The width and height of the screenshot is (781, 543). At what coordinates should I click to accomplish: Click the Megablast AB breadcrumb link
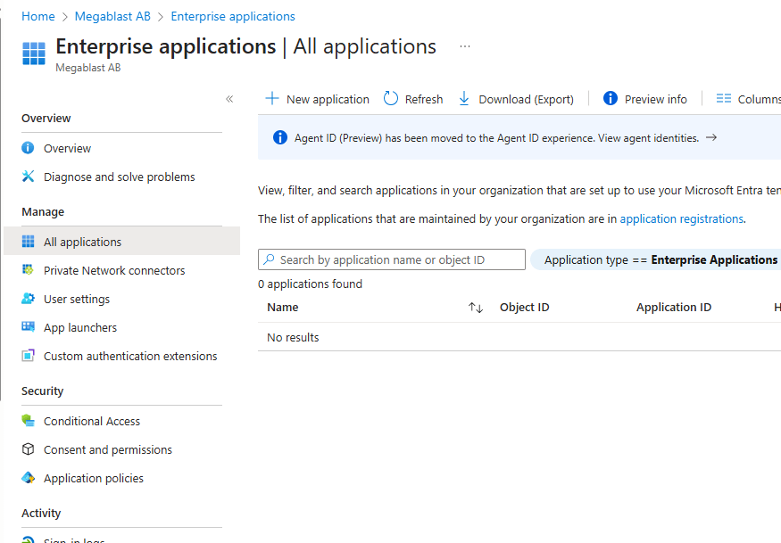pyautogui.click(x=112, y=16)
